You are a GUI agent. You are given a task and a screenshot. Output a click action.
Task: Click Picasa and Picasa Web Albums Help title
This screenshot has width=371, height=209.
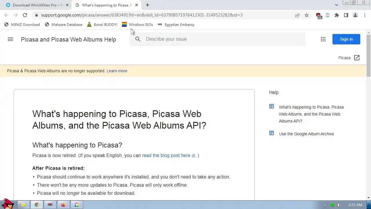click(x=68, y=39)
